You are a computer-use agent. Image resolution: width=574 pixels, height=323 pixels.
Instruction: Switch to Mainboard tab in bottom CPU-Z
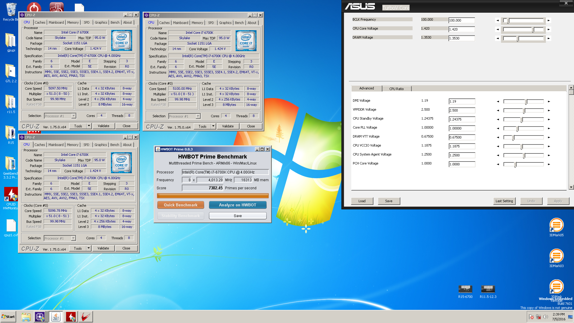56,145
